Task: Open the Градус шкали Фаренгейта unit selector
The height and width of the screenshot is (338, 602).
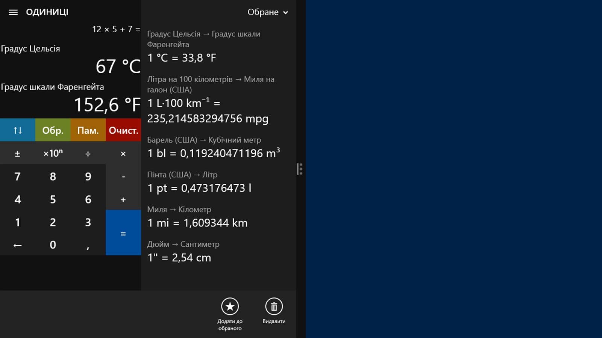Action: pyautogui.click(x=52, y=87)
